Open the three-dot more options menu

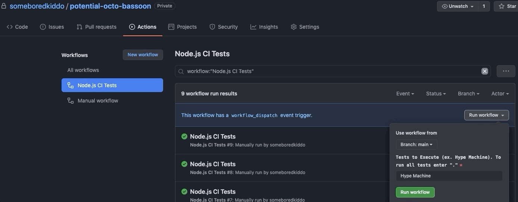pos(506,71)
